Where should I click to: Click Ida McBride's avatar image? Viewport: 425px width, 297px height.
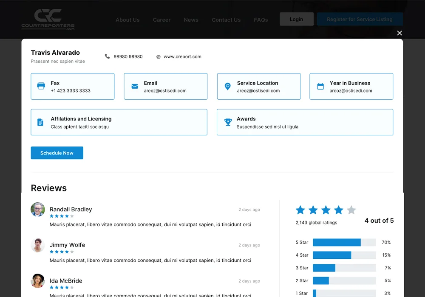(x=38, y=281)
